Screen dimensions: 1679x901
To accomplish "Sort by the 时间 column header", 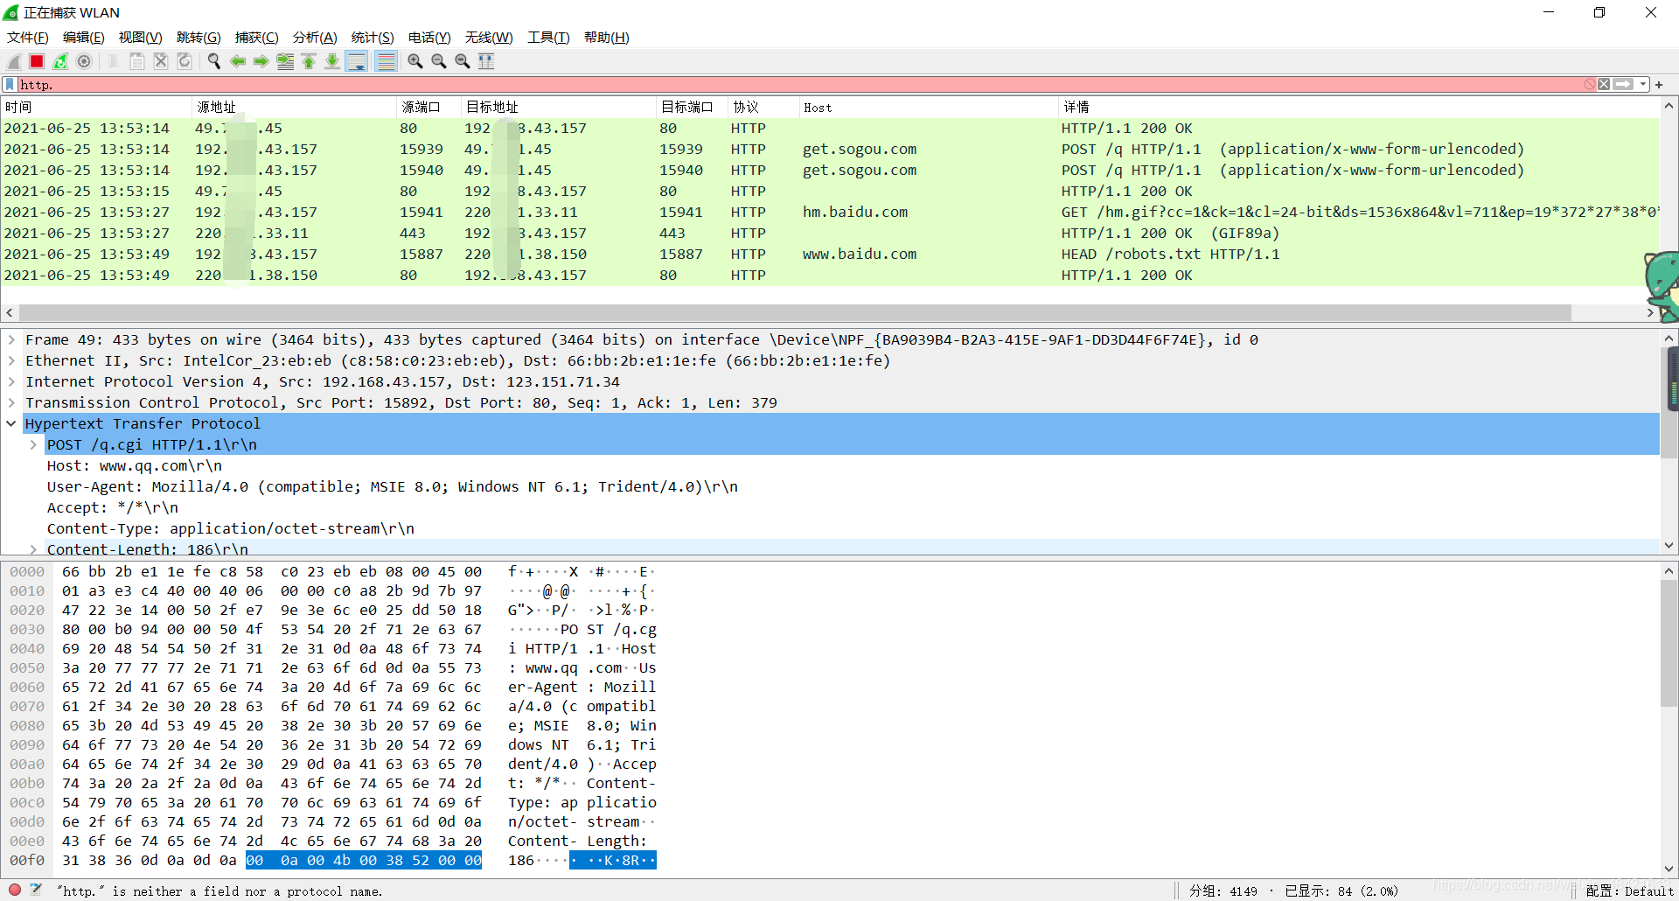I will (x=96, y=107).
